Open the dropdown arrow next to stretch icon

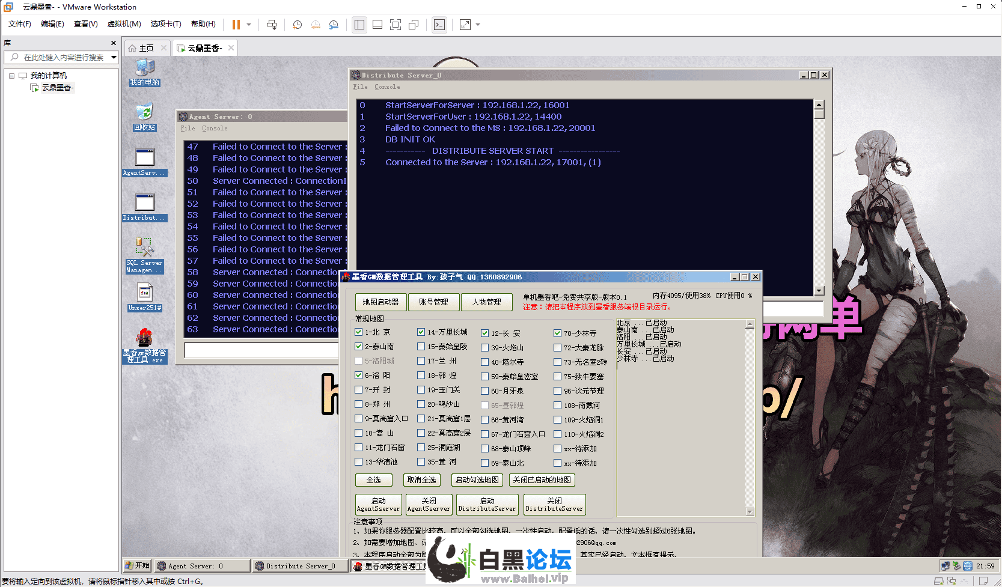point(478,25)
